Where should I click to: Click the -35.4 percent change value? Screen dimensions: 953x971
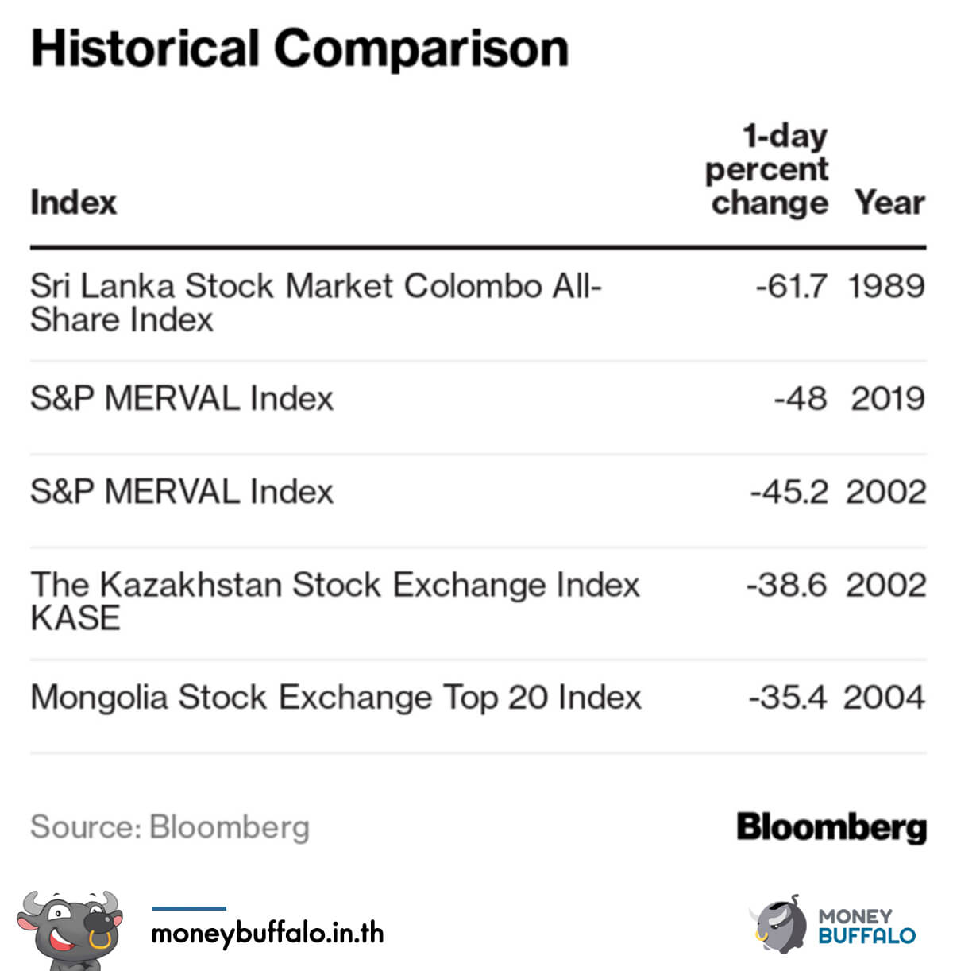787,698
